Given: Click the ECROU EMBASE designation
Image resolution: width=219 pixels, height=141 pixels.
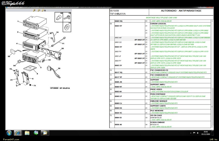Looking at the screenshot, I should [157, 122].
